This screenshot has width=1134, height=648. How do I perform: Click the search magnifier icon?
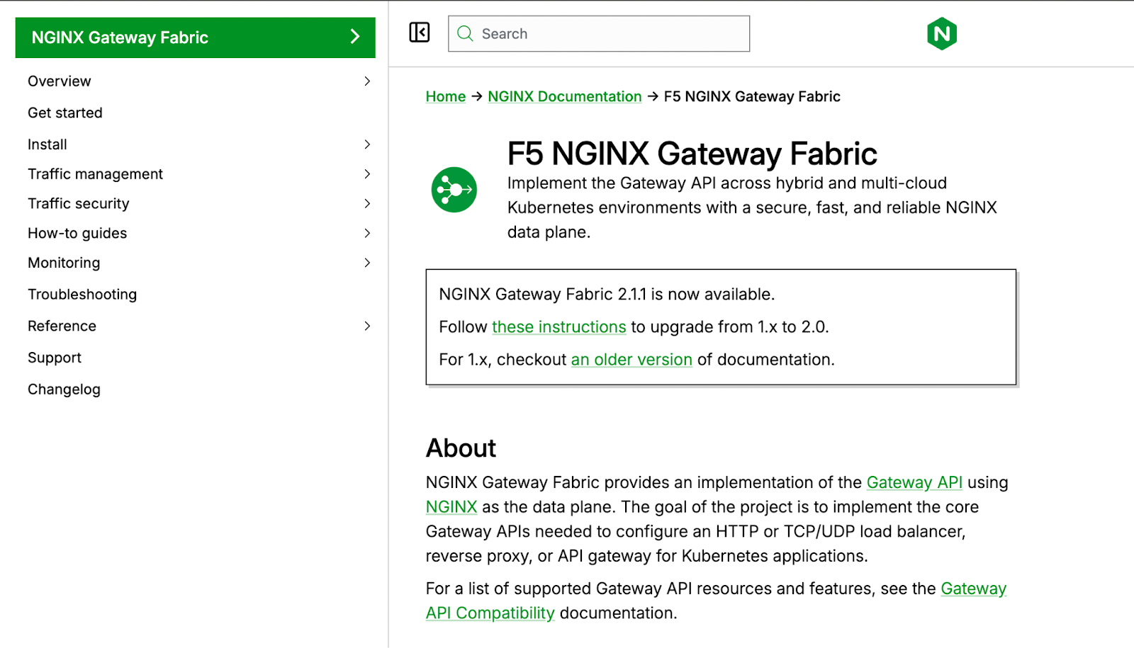[465, 33]
